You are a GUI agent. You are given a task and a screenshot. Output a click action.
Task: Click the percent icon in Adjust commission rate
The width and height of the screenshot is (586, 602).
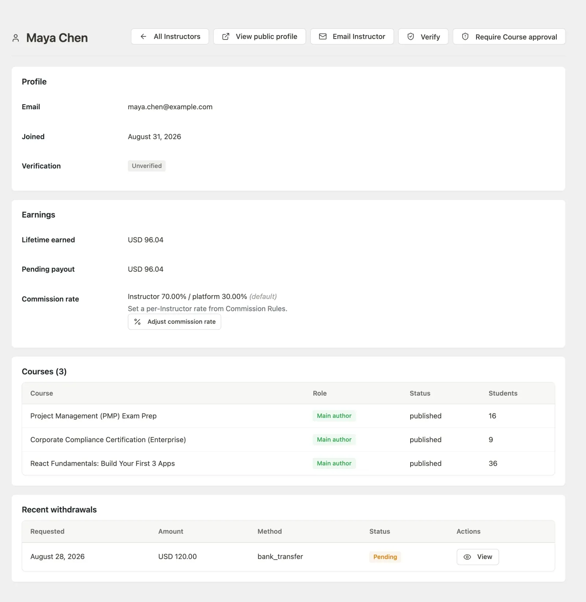click(137, 322)
